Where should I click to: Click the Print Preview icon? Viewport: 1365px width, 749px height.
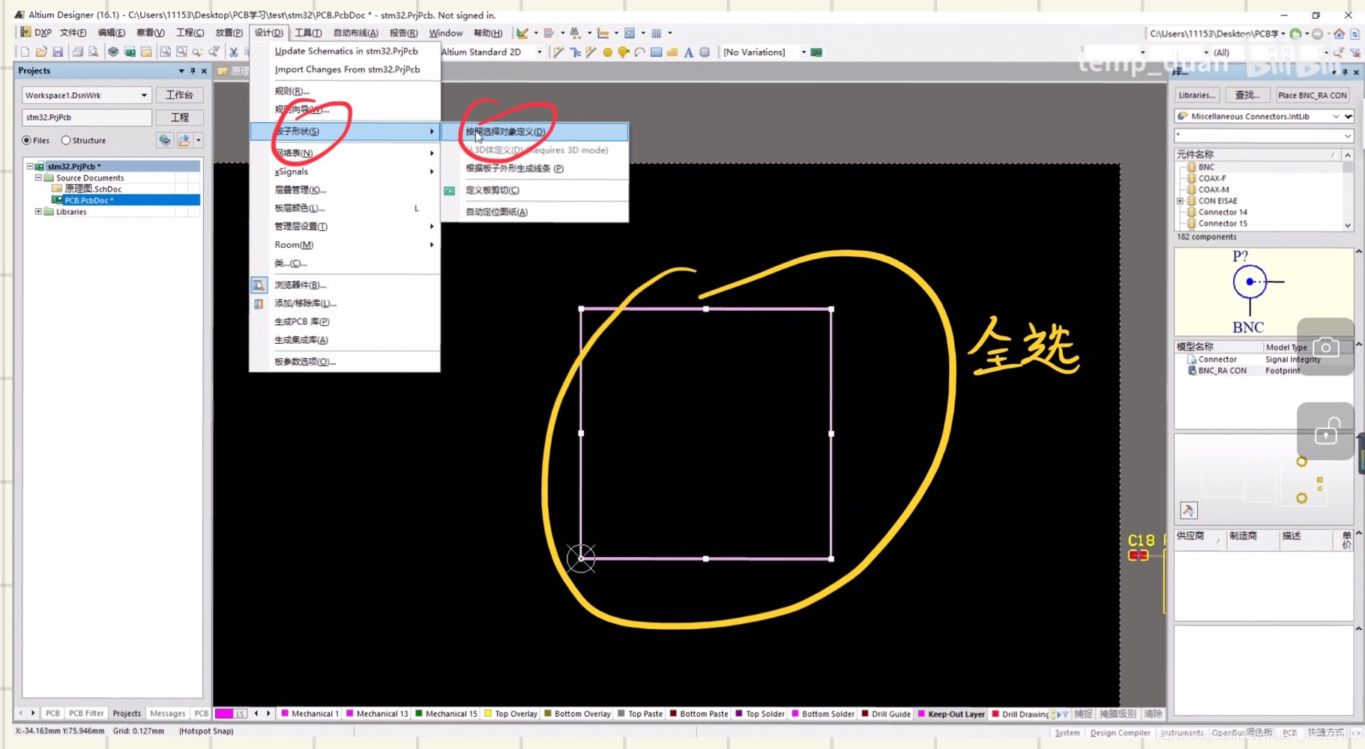[x=93, y=52]
